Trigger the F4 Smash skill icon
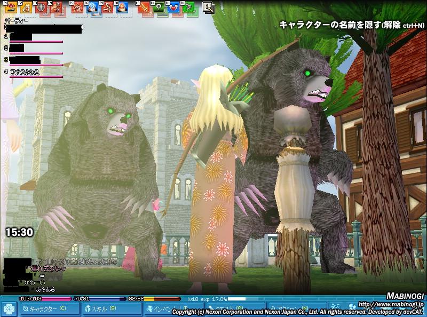Screen dimensions: 427x317 57,7
